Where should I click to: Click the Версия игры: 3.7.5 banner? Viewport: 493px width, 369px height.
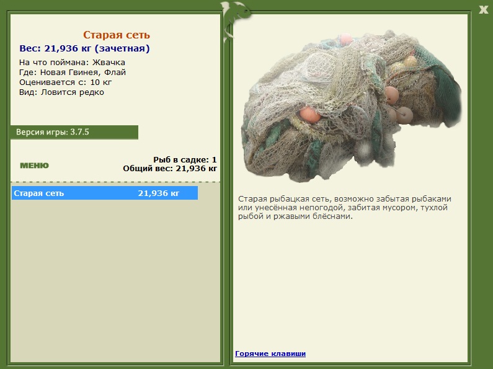pyautogui.click(x=74, y=132)
